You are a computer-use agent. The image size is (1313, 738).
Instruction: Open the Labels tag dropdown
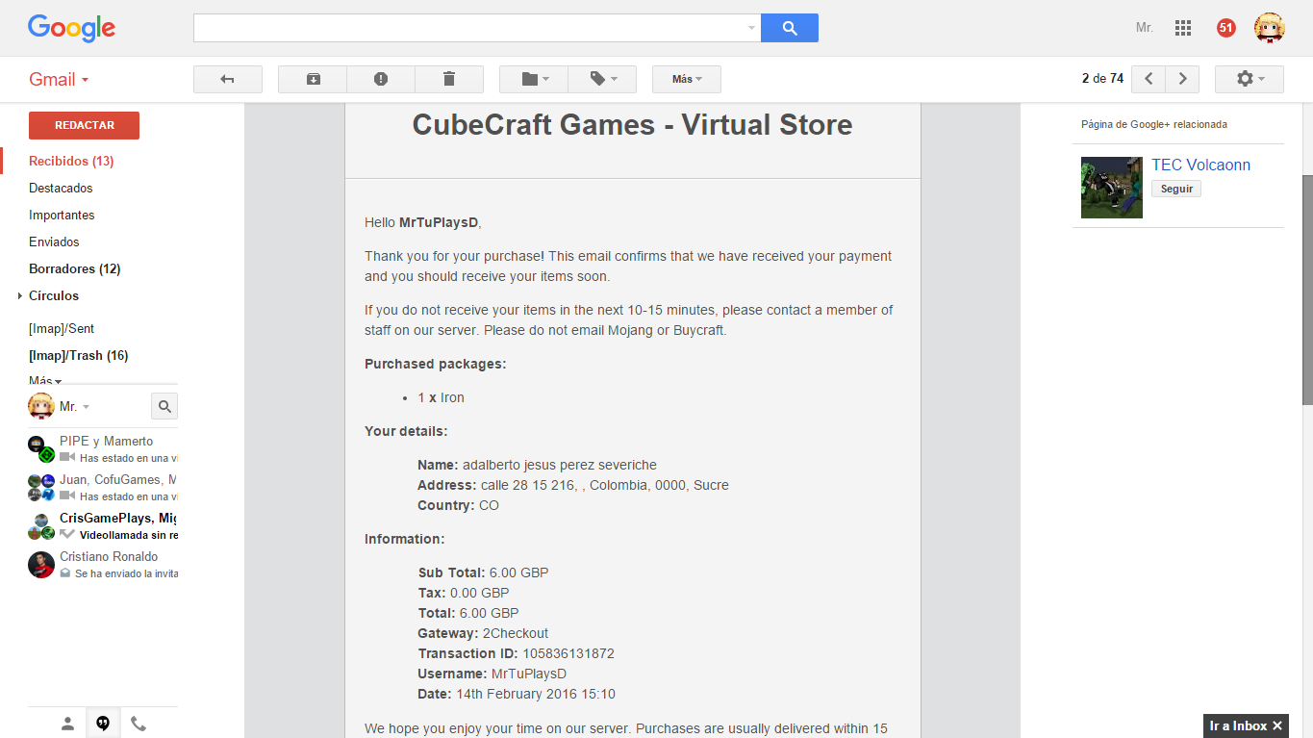pos(602,79)
